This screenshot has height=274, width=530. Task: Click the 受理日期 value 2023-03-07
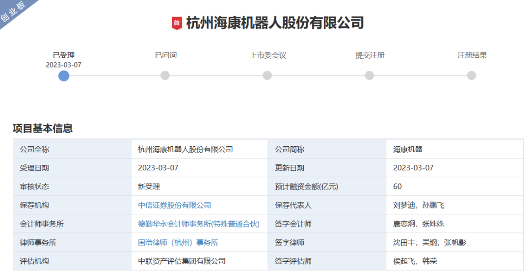pyautogui.click(x=158, y=168)
